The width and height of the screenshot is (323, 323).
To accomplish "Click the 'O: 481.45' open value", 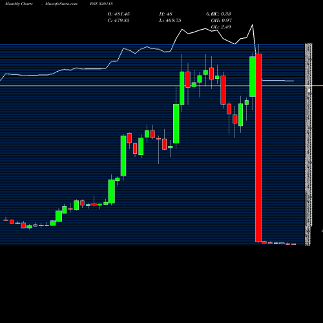I will (119, 14).
